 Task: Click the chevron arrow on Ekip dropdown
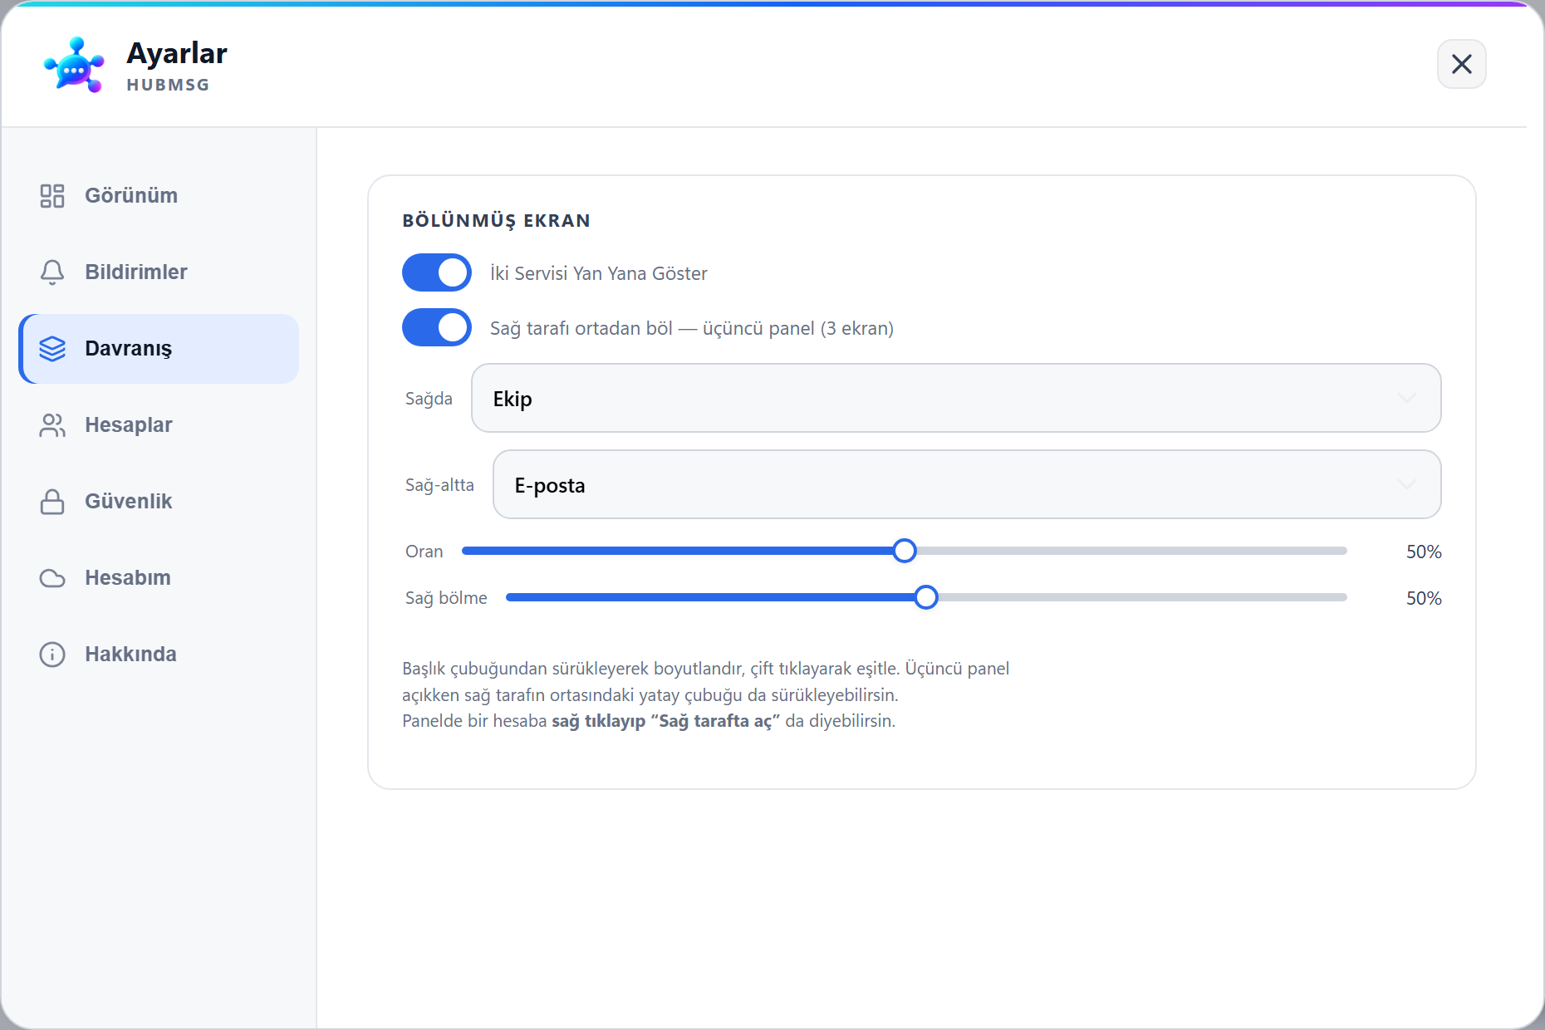[x=1406, y=398]
